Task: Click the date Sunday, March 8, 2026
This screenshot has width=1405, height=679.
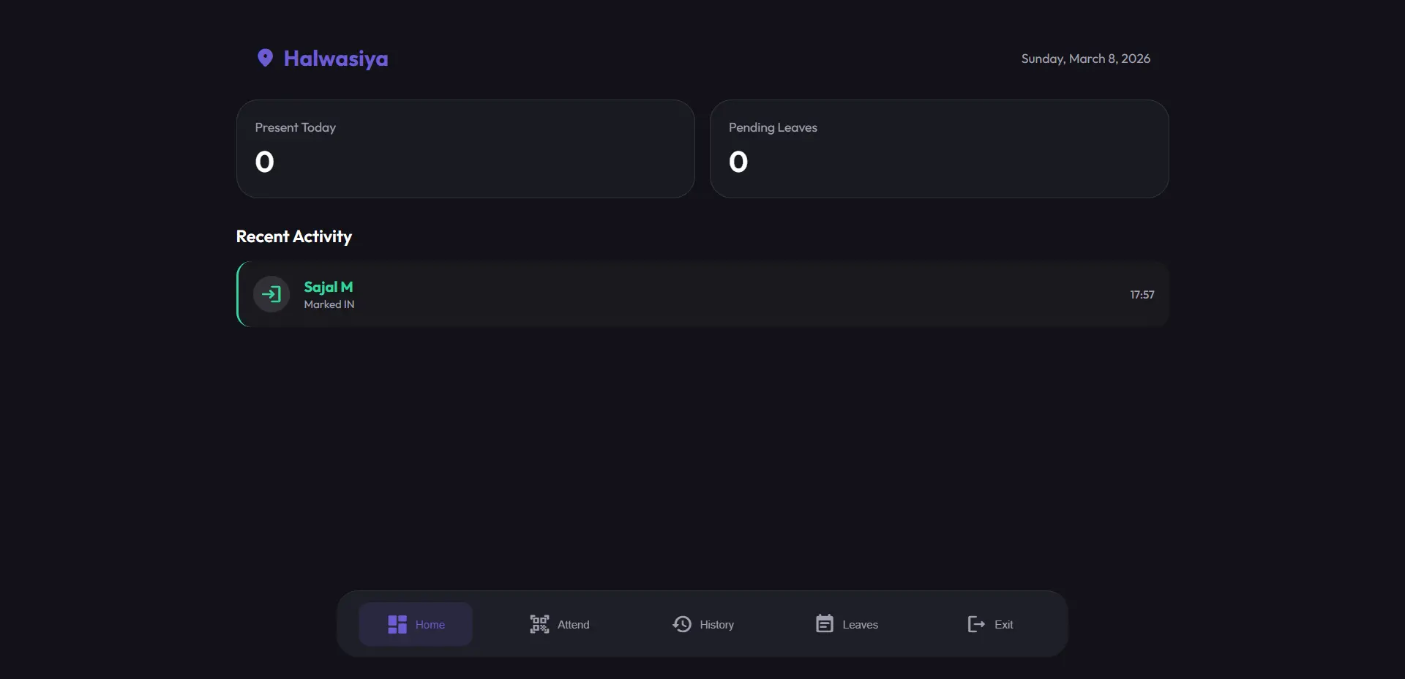Action: [x=1085, y=59]
